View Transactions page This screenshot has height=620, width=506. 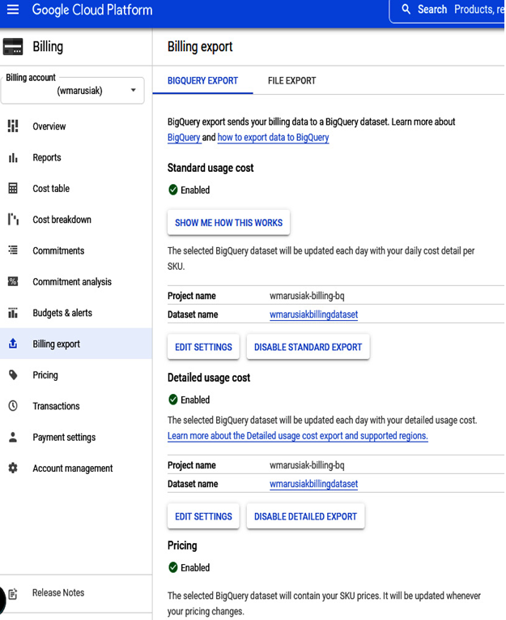click(76, 406)
